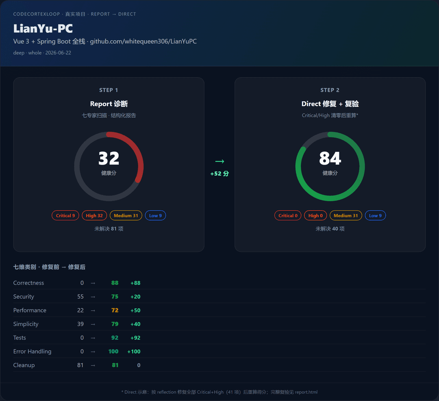Select the High 0 badge under Direct
The height and width of the screenshot is (401, 439).
click(x=315, y=215)
